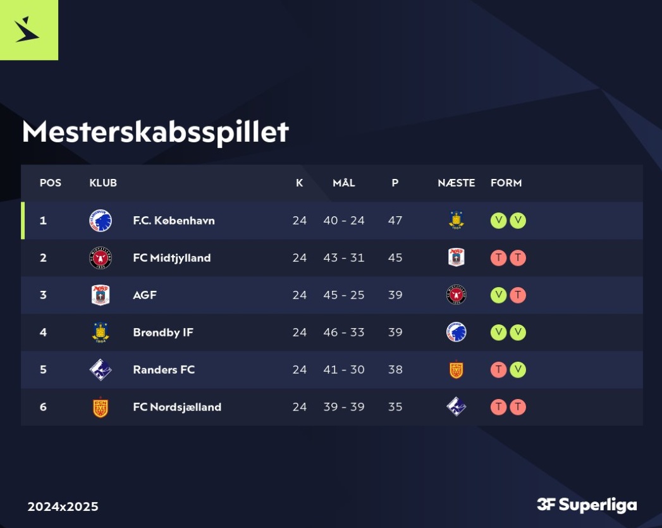Click the AGF club crest in row 3
Viewport: 662px width, 528px height.
click(101, 295)
